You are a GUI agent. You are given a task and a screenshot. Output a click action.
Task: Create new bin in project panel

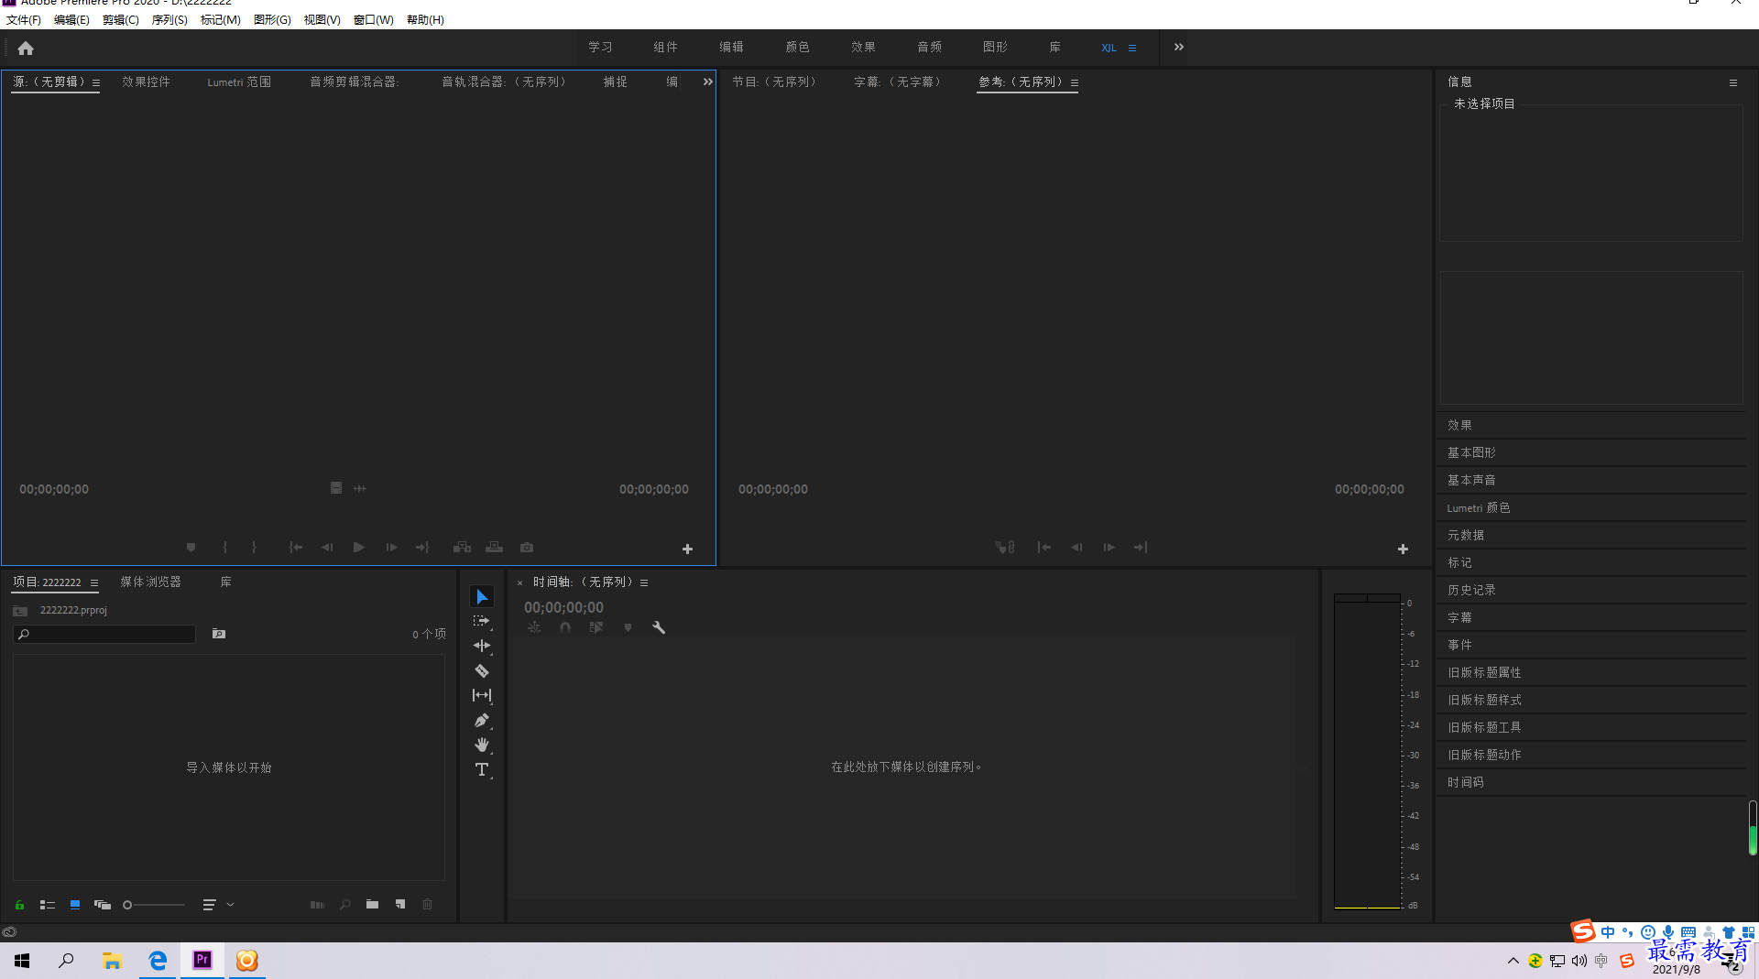[x=372, y=905]
